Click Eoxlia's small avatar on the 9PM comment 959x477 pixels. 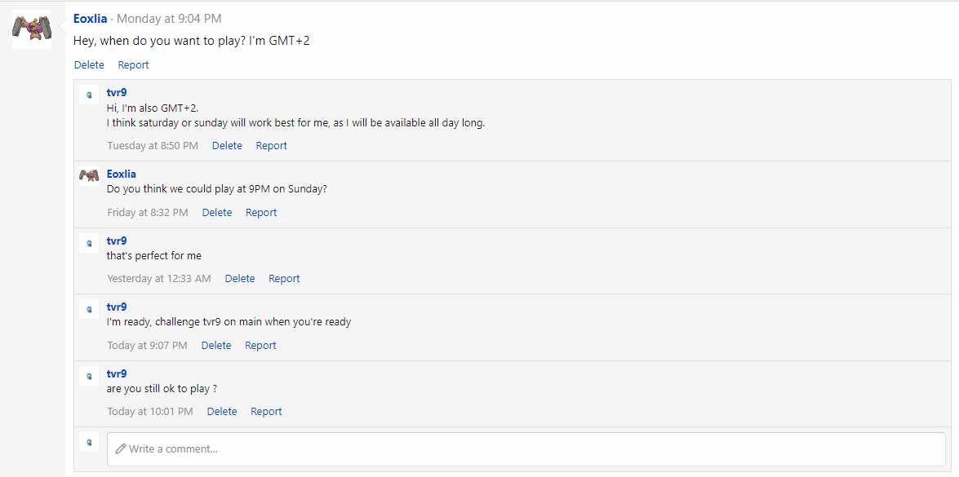[89, 176]
